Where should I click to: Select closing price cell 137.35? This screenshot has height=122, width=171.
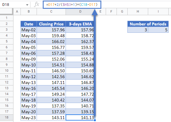click(51, 106)
